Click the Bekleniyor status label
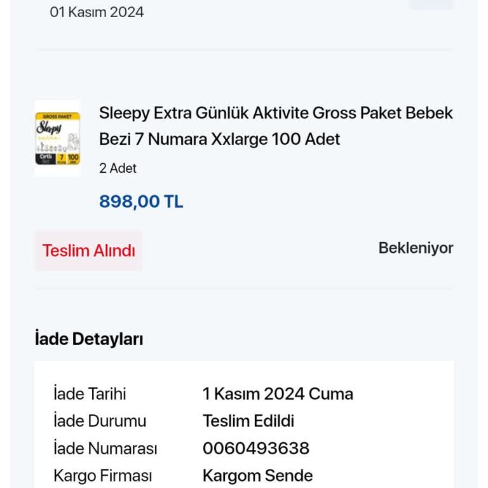488x488 pixels. coord(416,248)
